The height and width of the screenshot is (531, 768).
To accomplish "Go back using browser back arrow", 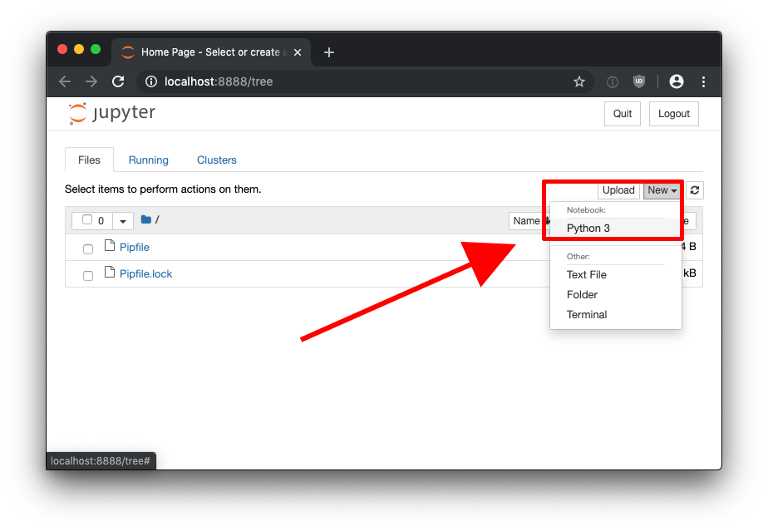I will coord(65,81).
